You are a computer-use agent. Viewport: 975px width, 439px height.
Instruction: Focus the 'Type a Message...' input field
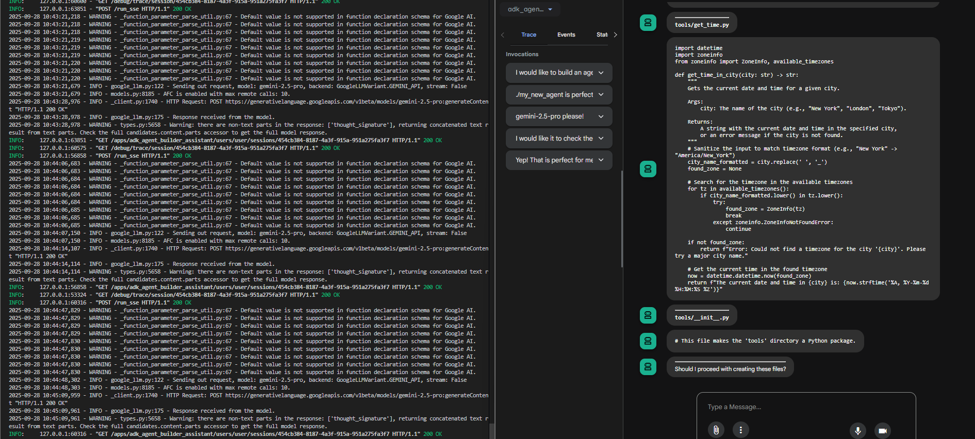point(806,407)
